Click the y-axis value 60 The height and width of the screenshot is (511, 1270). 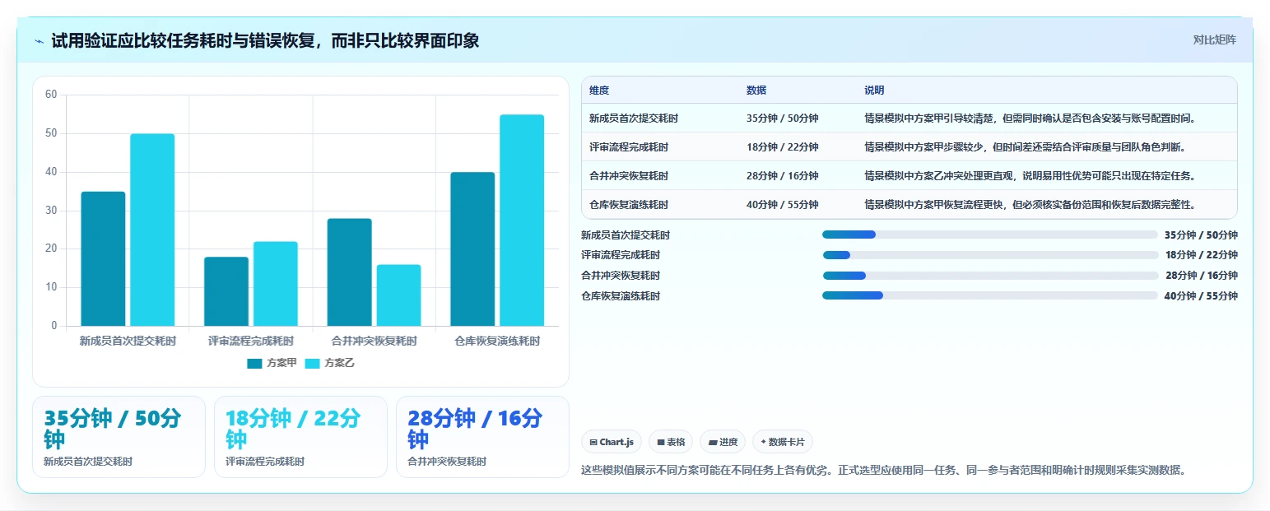tap(51, 95)
